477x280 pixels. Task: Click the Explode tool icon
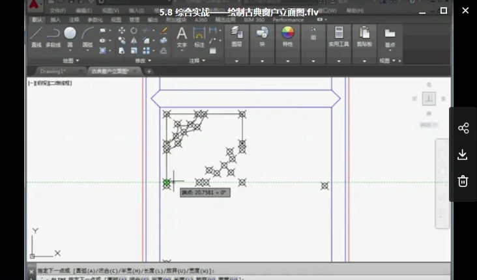click(164, 40)
